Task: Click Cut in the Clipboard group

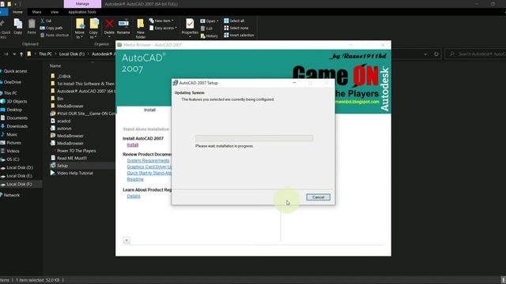Action: click(x=46, y=21)
